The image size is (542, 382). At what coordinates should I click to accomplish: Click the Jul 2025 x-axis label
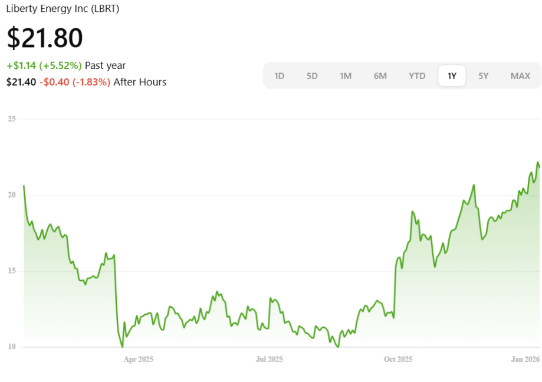coord(268,359)
